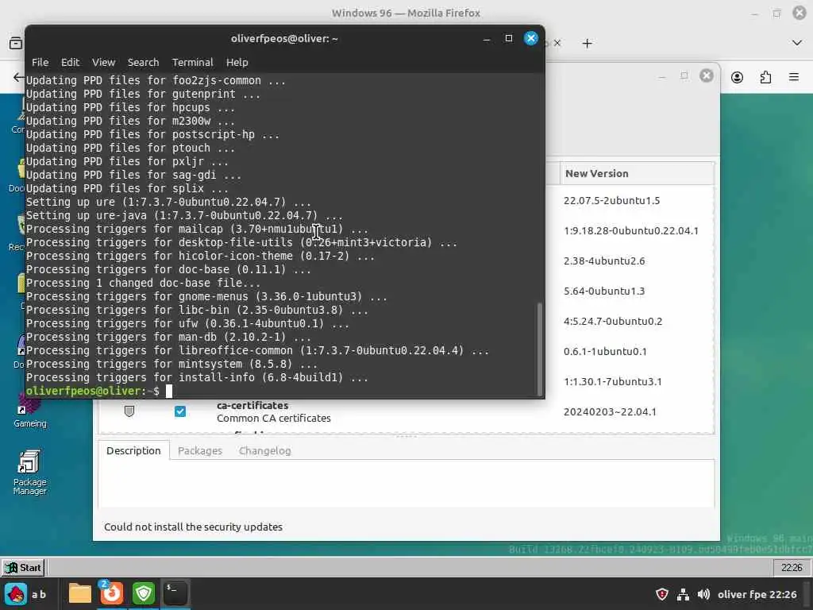The width and height of the screenshot is (813, 610).
Task: Close the Update Manager window
Action: pos(706,75)
